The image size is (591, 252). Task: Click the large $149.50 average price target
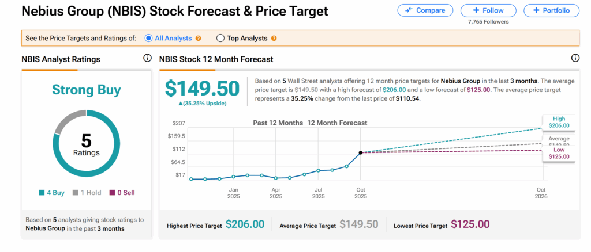(x=202, y=89)
